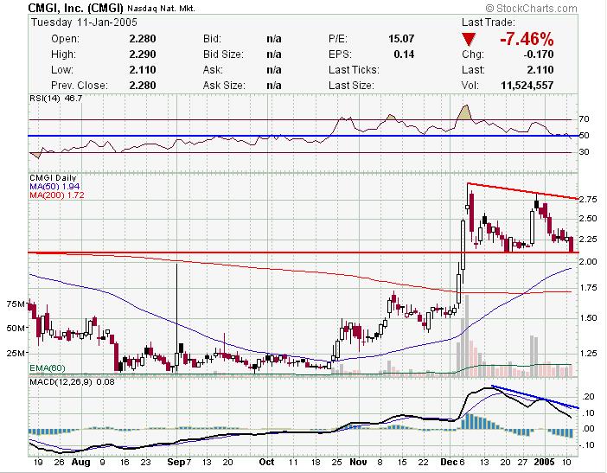607x473 pixels.
Task: Click the 2.75 price axis label
Action: (589, 200)
